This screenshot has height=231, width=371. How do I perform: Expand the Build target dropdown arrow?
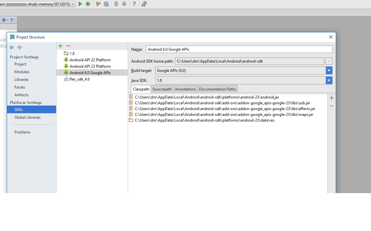click(x=329, y=71)
